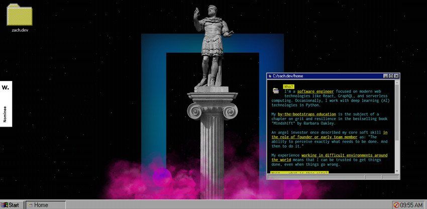Viewport: 427px width, 209px height.
Task: Follow the "by-the-bootstraps education" link
Action: [x=306, y=115]
